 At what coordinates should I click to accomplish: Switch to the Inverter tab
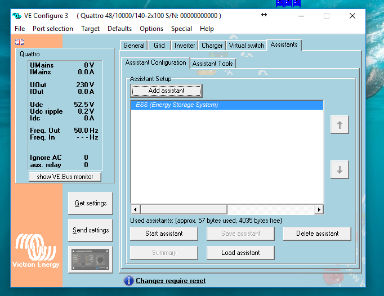[x=185, y=46]
